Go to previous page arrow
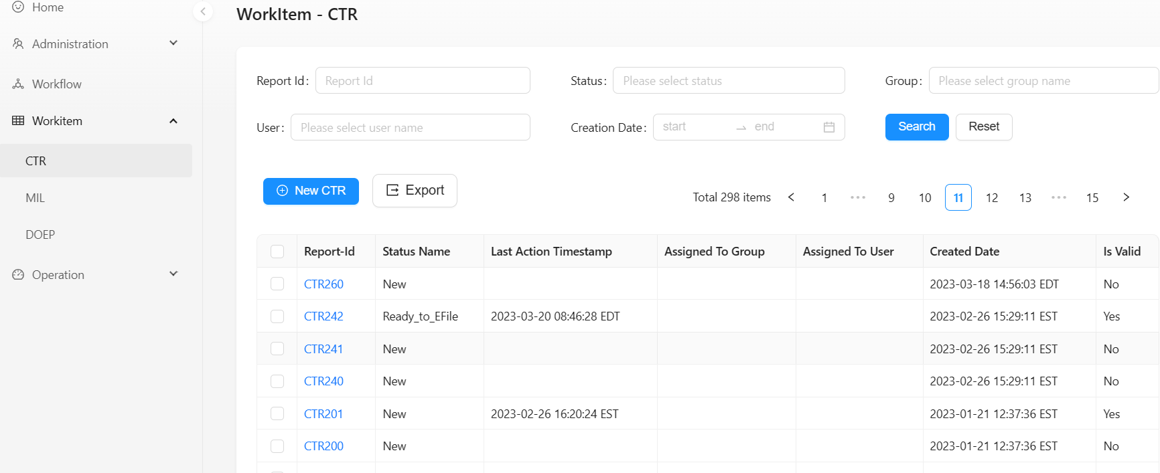 (791, 197)
